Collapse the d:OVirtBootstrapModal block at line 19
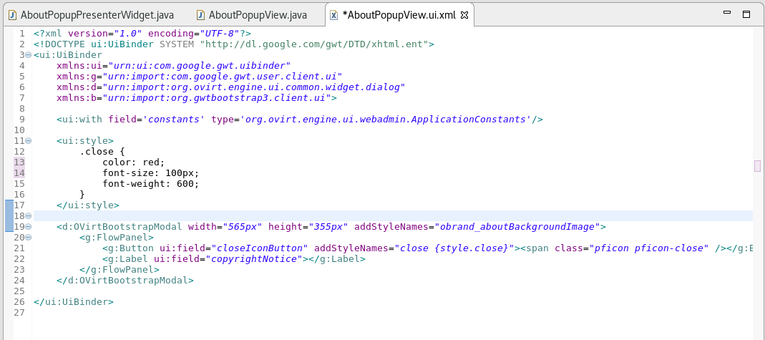765x340 pixels. click(28, 227)
